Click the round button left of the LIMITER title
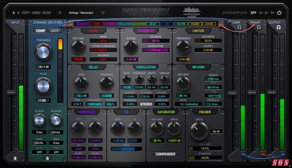Screen dimensions: 292x168 (174, 30)
